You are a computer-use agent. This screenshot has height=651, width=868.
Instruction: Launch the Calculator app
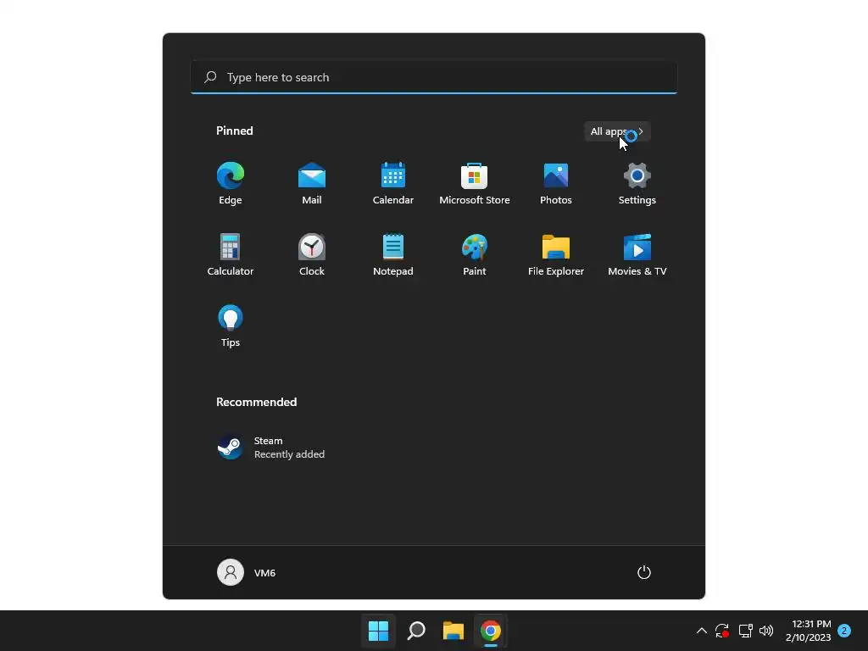[x=231, y=254]
